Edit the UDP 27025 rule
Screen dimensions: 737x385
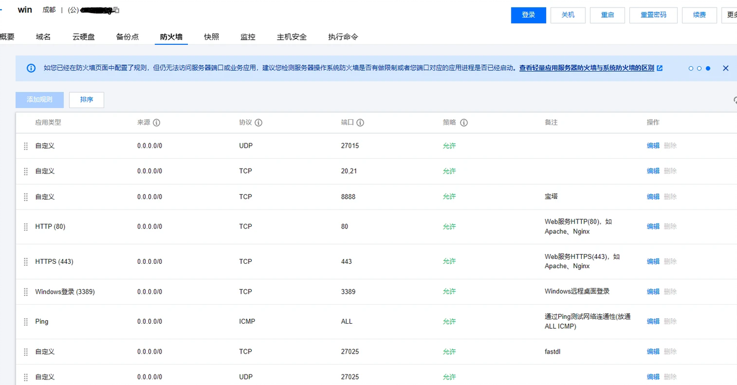pyautogui.click(x=654, y=377)
